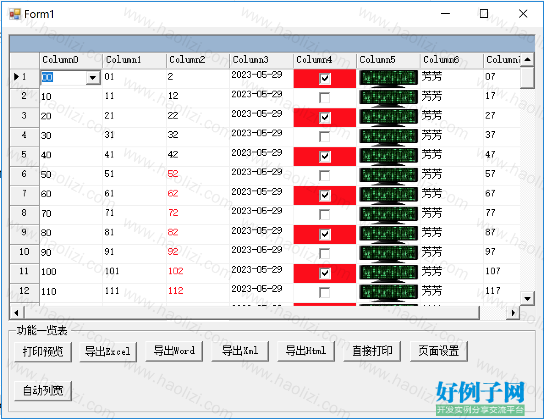Click the horizontal scrollbar left arrow
544x420 pixels.
[16, 312]
